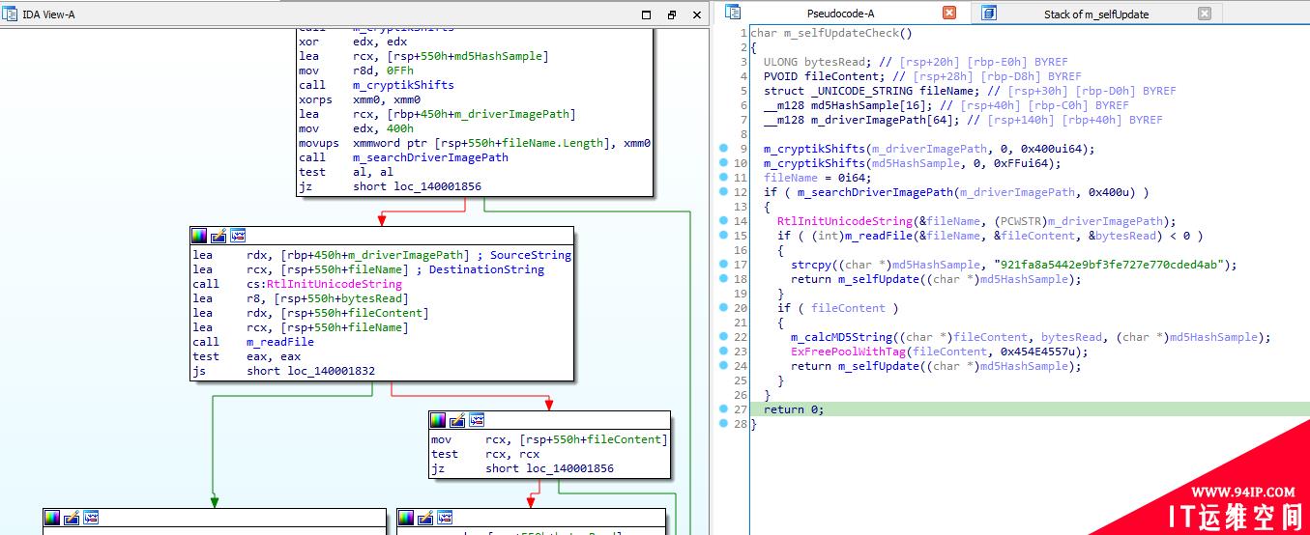
Task: Click graph icon of node under the green arrowhead
Action: click(91, 518)
